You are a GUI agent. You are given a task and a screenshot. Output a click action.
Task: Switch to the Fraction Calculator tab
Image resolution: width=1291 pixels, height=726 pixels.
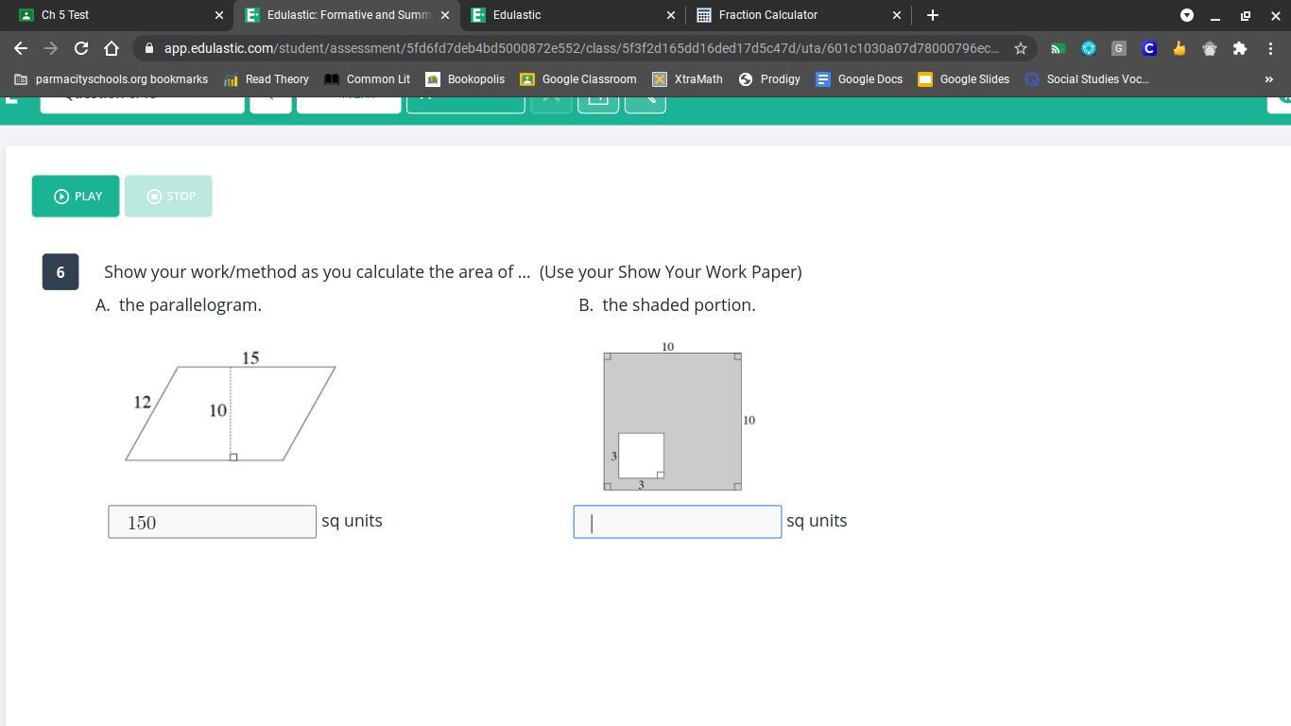[x=799, y=15]
